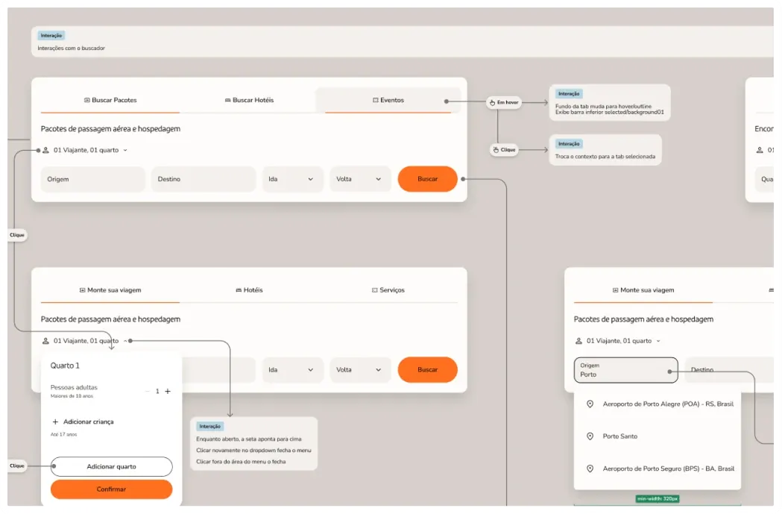
Task: Select the Eventos tab
Action: click(x=388, y=100)
